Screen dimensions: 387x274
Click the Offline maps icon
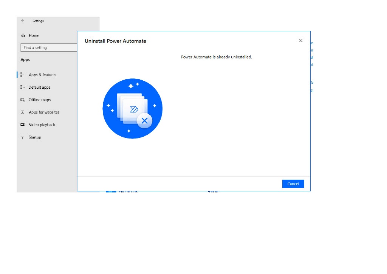click(x=22, y=100)
